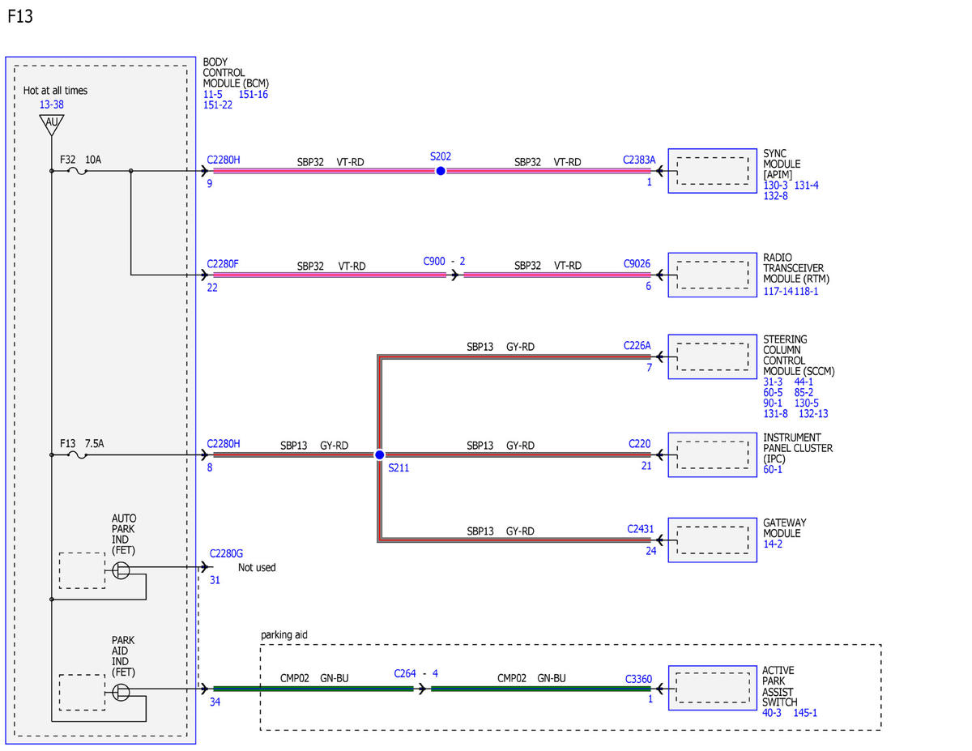972x751 pixels.
Task: Open the S211 splice label
Action: coord(399,468)
